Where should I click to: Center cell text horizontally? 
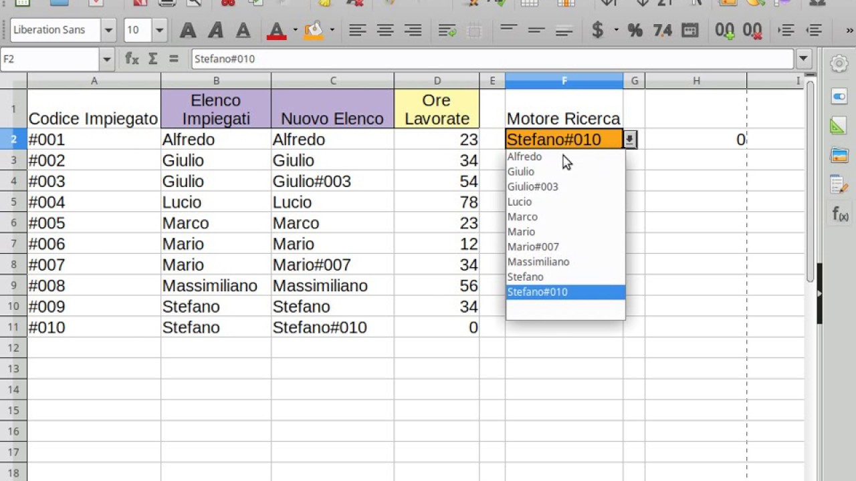point(385,30)
